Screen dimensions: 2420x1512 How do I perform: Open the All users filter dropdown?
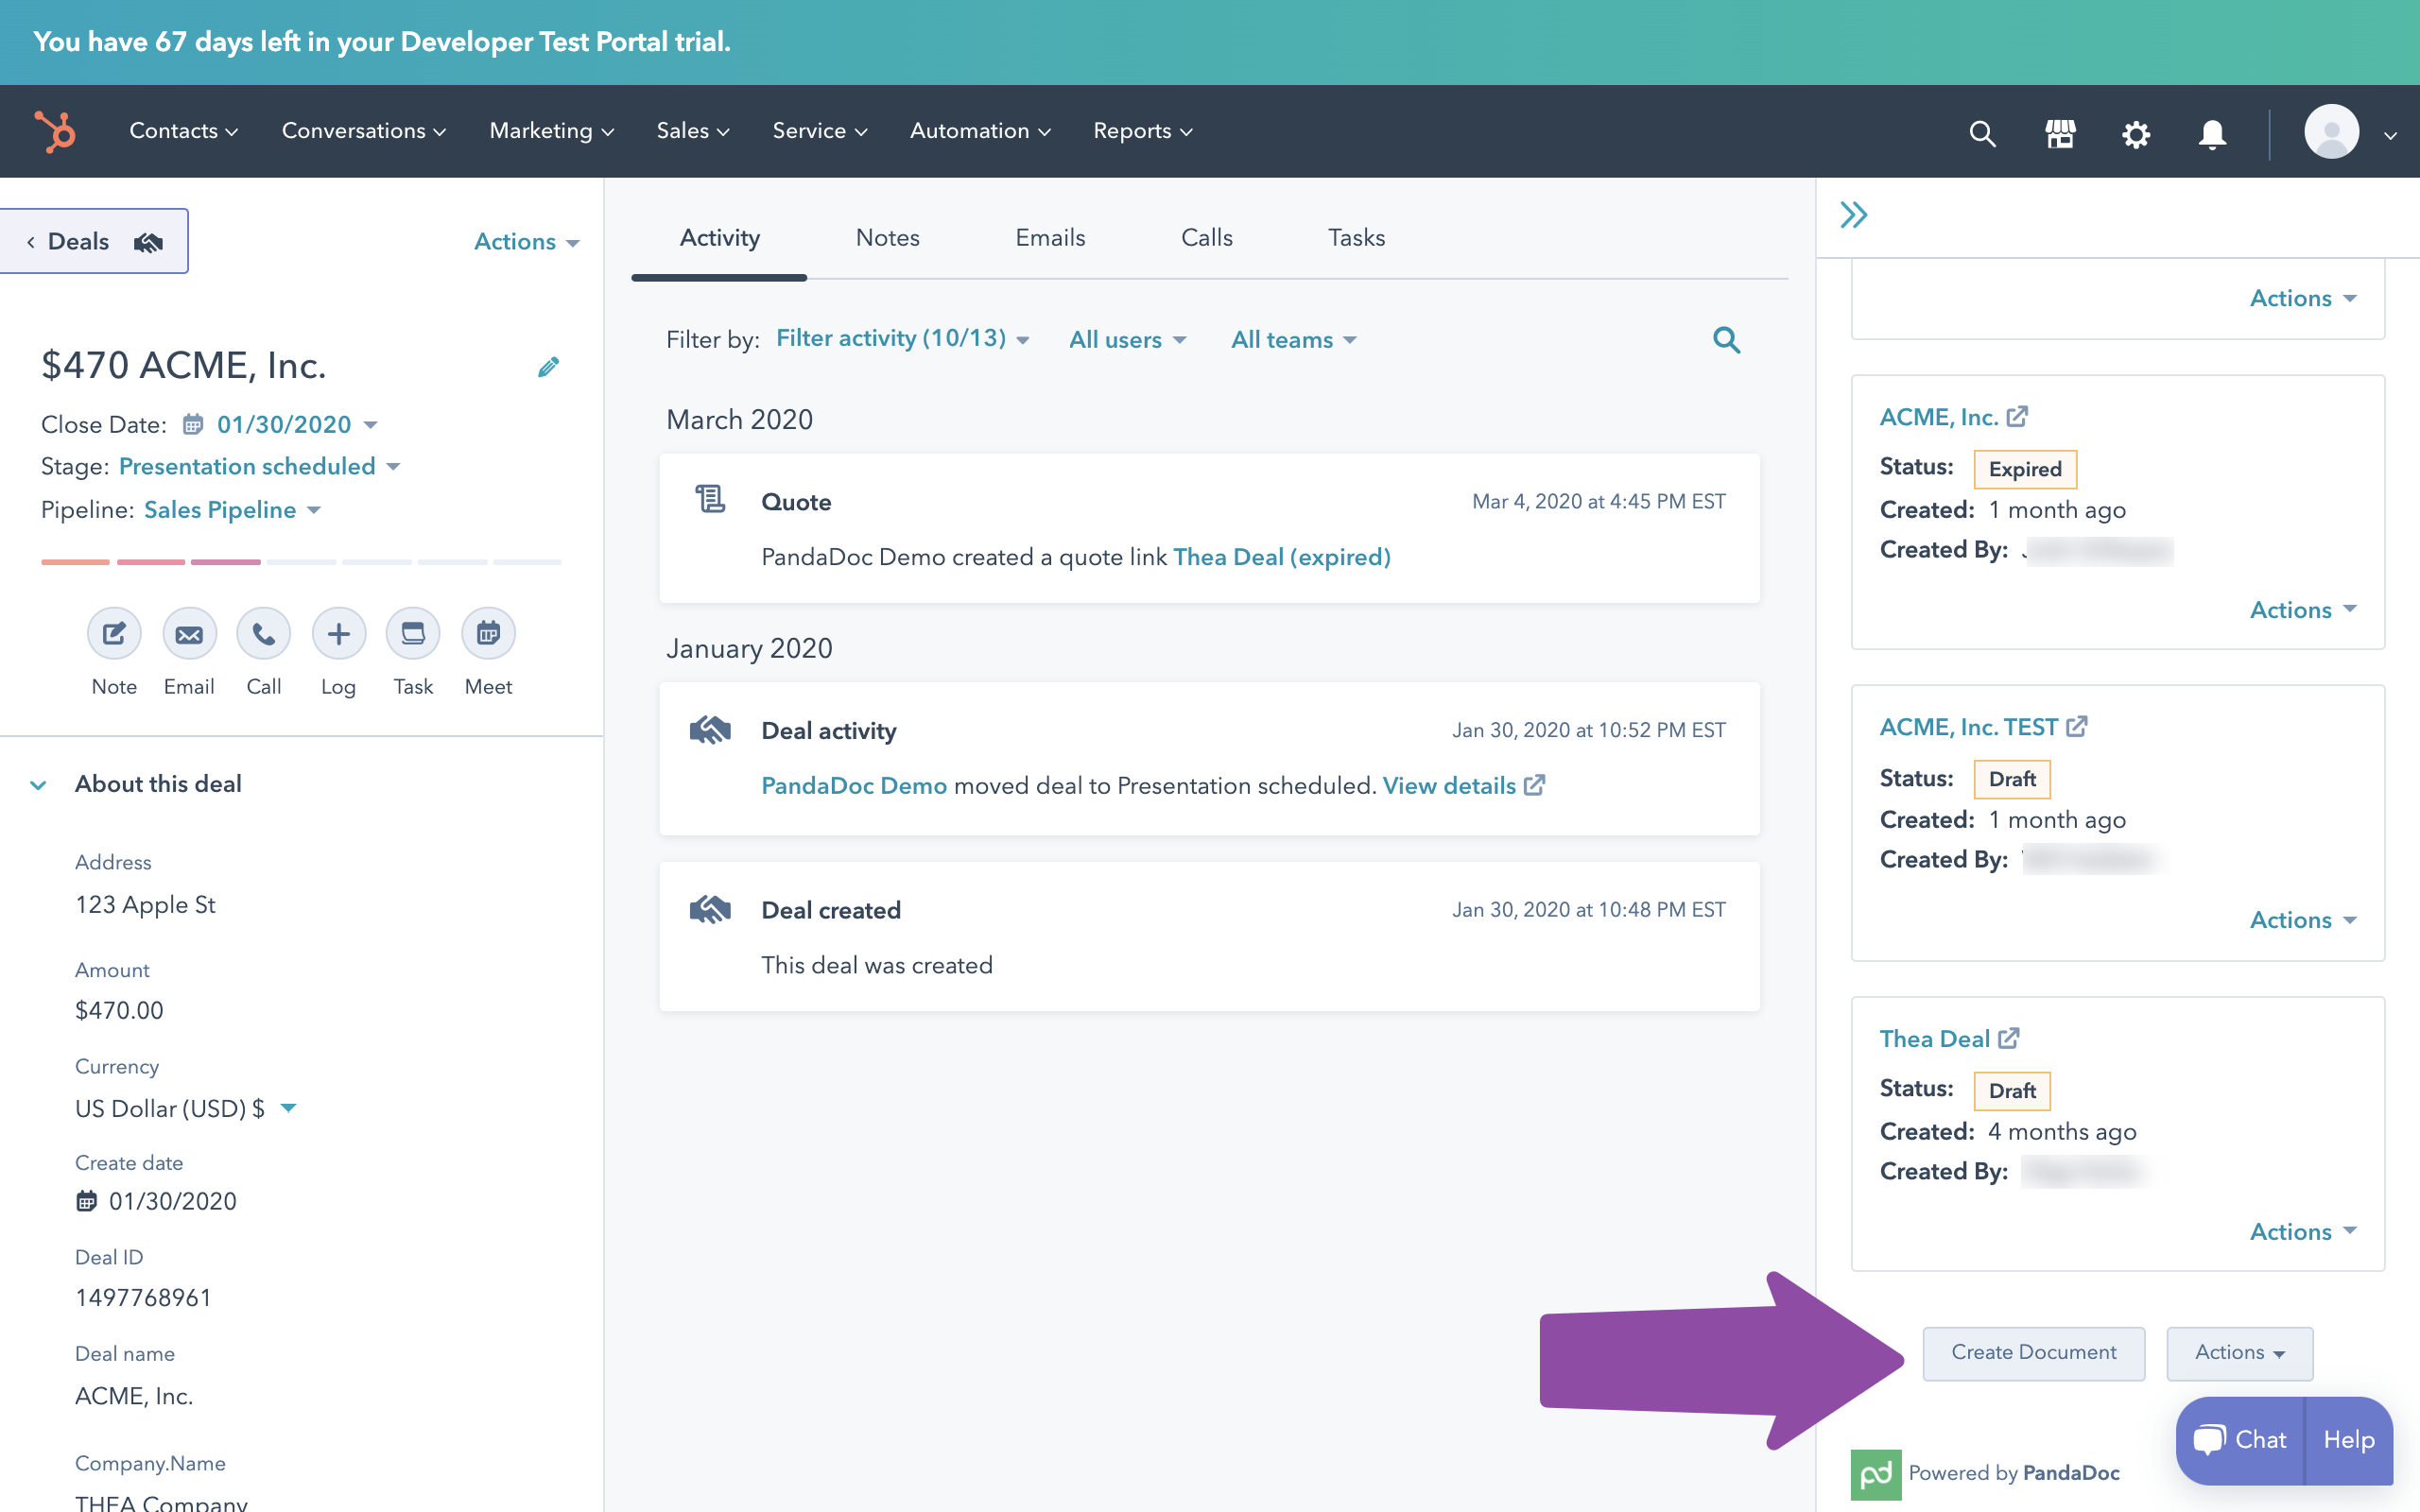1127,340
